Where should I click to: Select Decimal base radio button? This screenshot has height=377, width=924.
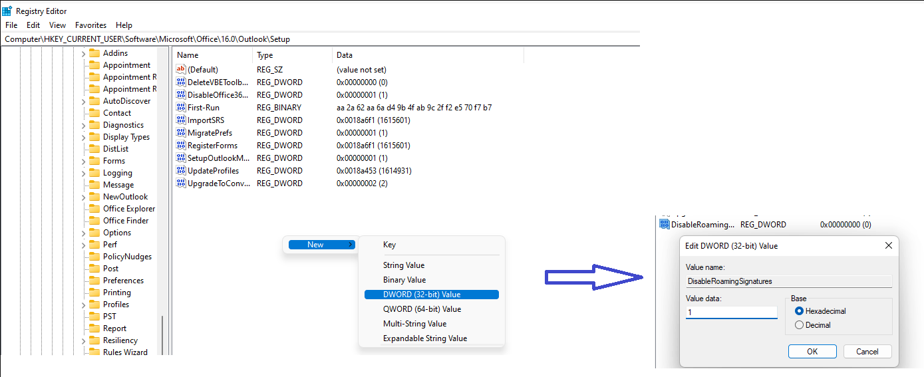(800, 325)
